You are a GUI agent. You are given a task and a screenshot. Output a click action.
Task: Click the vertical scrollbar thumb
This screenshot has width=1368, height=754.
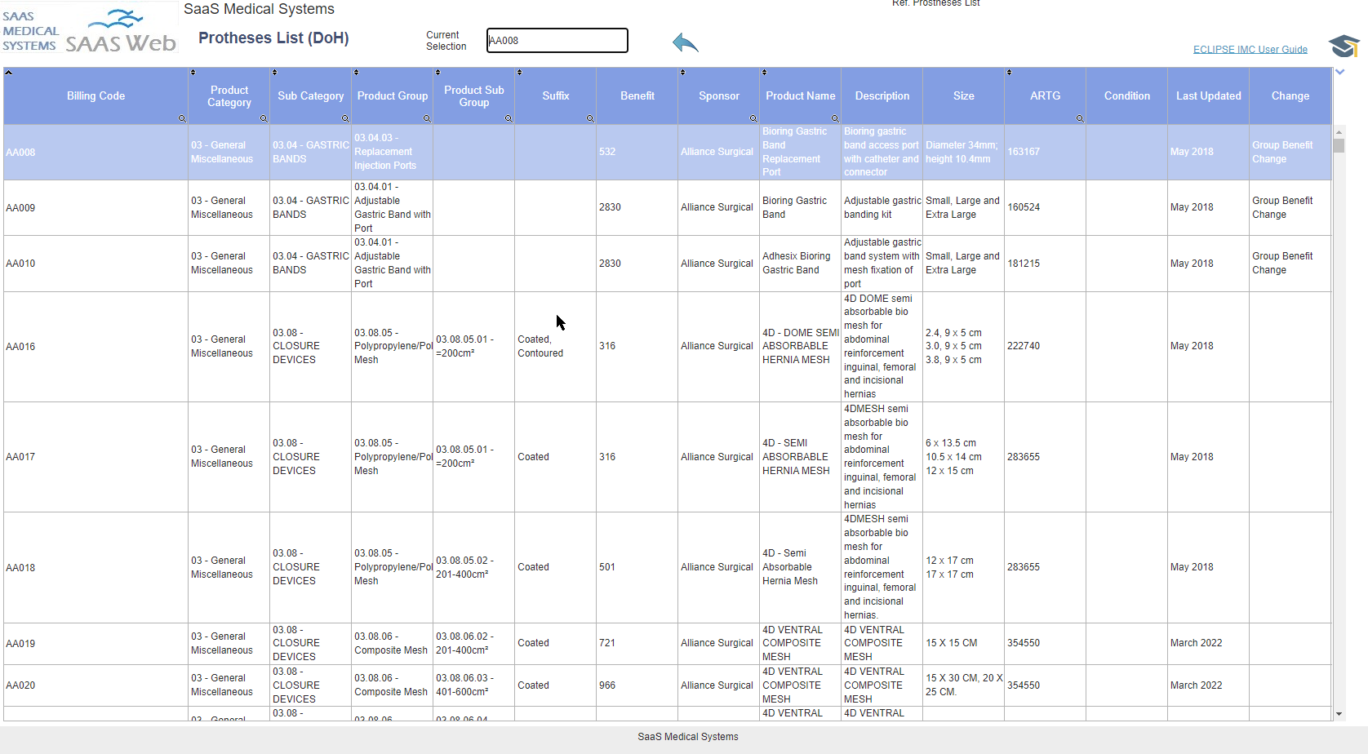click(1339, 146)
